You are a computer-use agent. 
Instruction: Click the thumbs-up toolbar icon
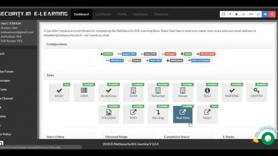pyautogui.click(x=258, y=14)
